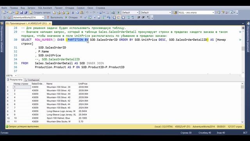Open the Сервис menu
Image resolution: width=250 pixels, height=141 pixels.
point(80,8)
